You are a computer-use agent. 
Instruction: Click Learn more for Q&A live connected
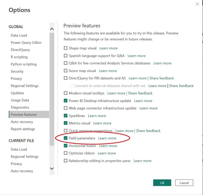(x=162, y=63)
